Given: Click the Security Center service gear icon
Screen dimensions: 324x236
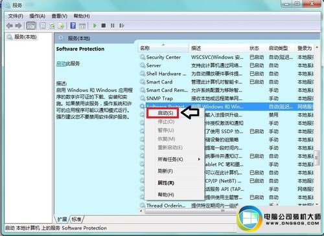Looking at the screenshot, I should coord(143,57).
